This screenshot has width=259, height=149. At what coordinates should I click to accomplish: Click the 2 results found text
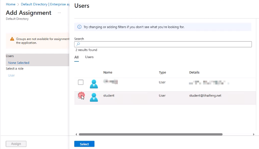pyautogui.click(x=86, y=50)
